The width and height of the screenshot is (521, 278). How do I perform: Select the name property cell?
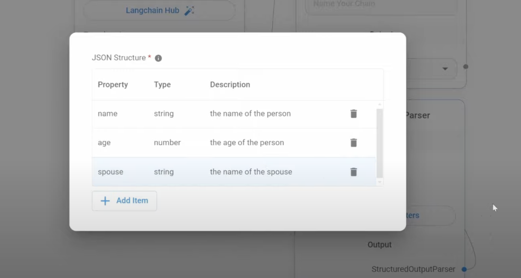(108, 114)
